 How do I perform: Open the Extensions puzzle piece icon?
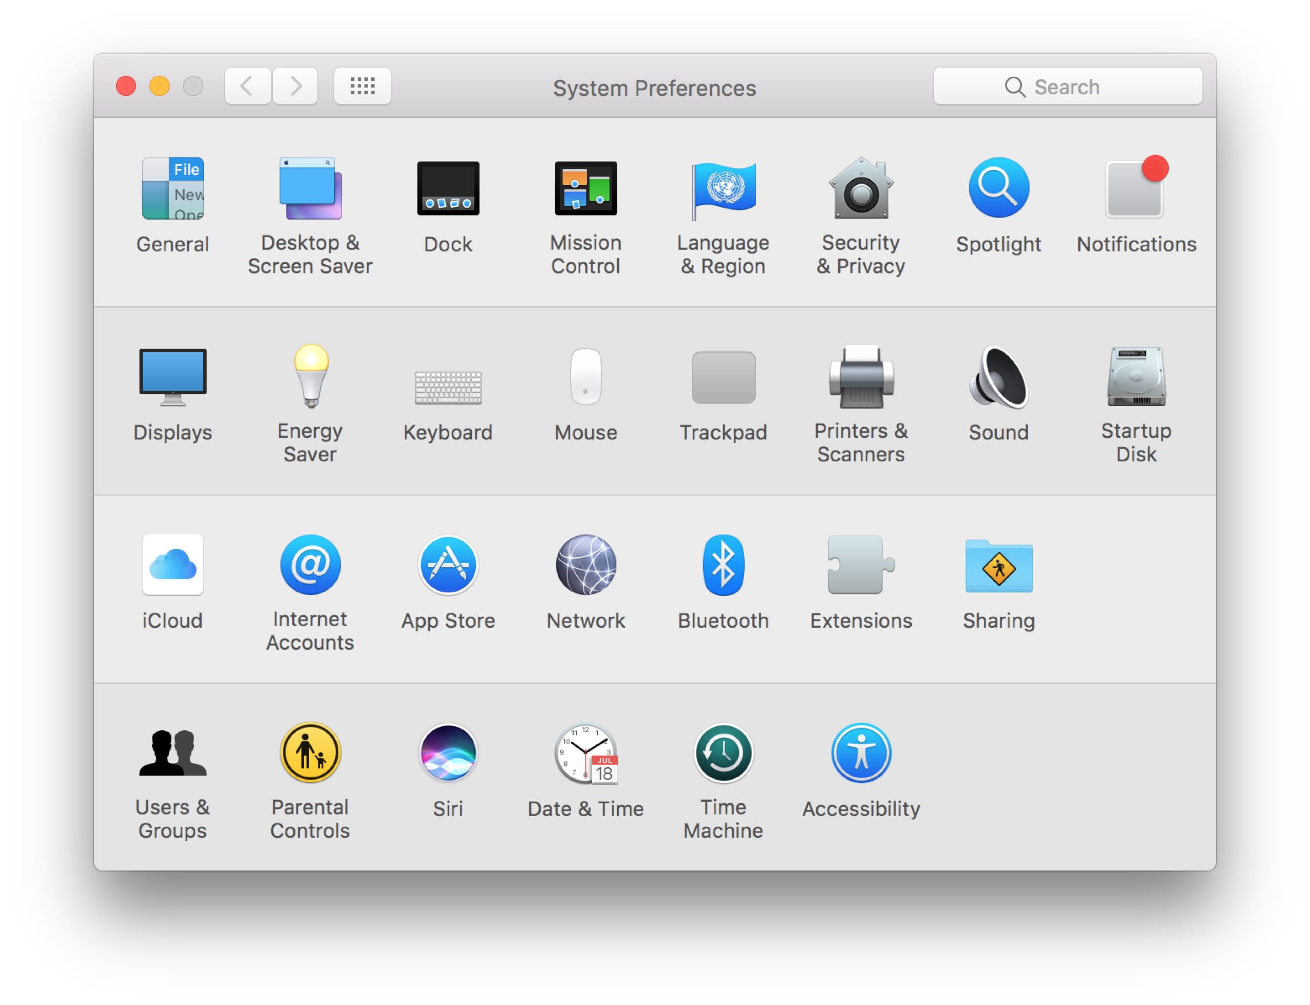[860, 565]
